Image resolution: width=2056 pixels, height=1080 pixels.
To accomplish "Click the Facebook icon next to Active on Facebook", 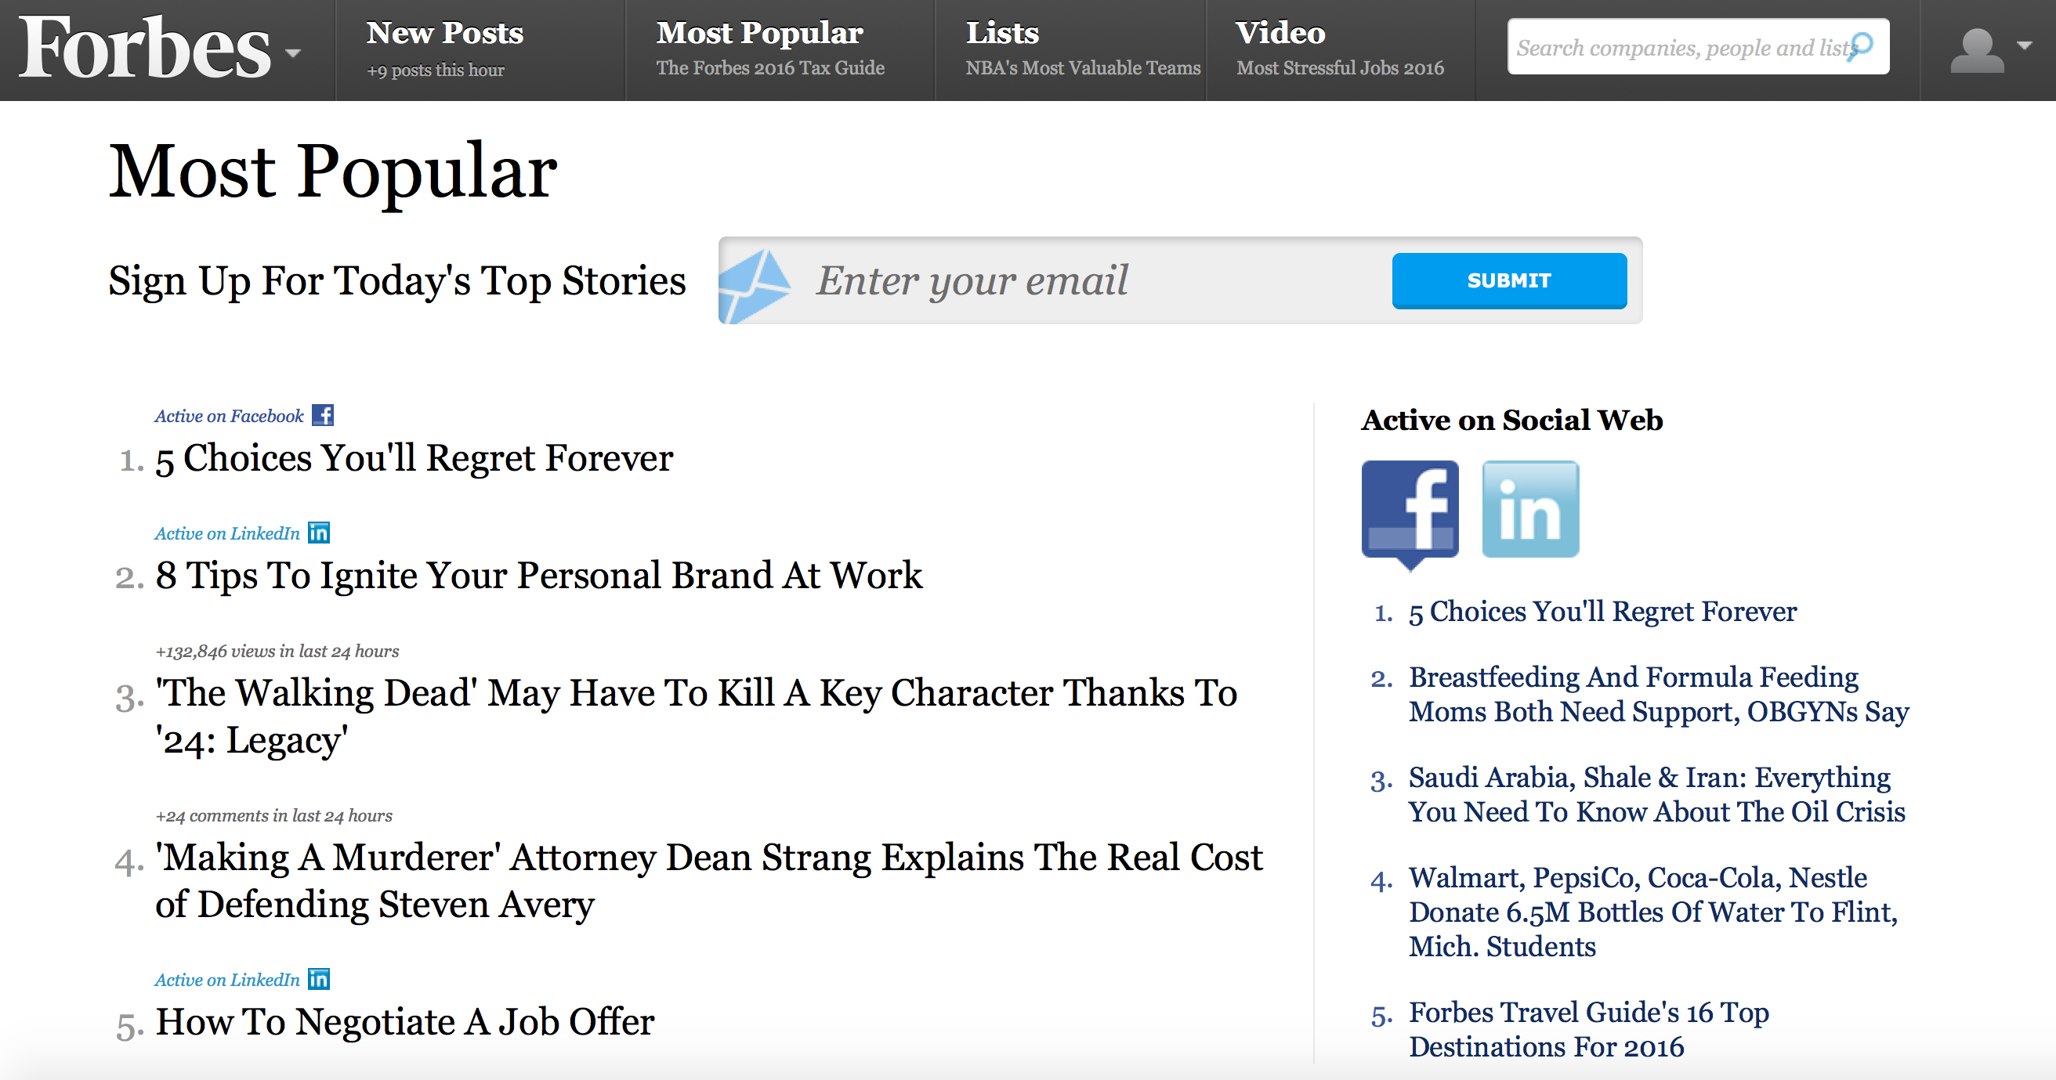I will 323,414.
